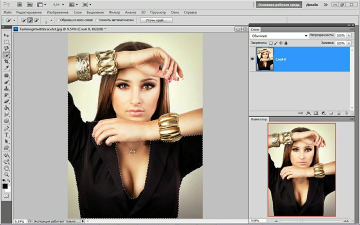Screen dimensions: 360x225
Task: Enable 'Усилить автоматически' checkbox
Action: (x=97, y=20)
